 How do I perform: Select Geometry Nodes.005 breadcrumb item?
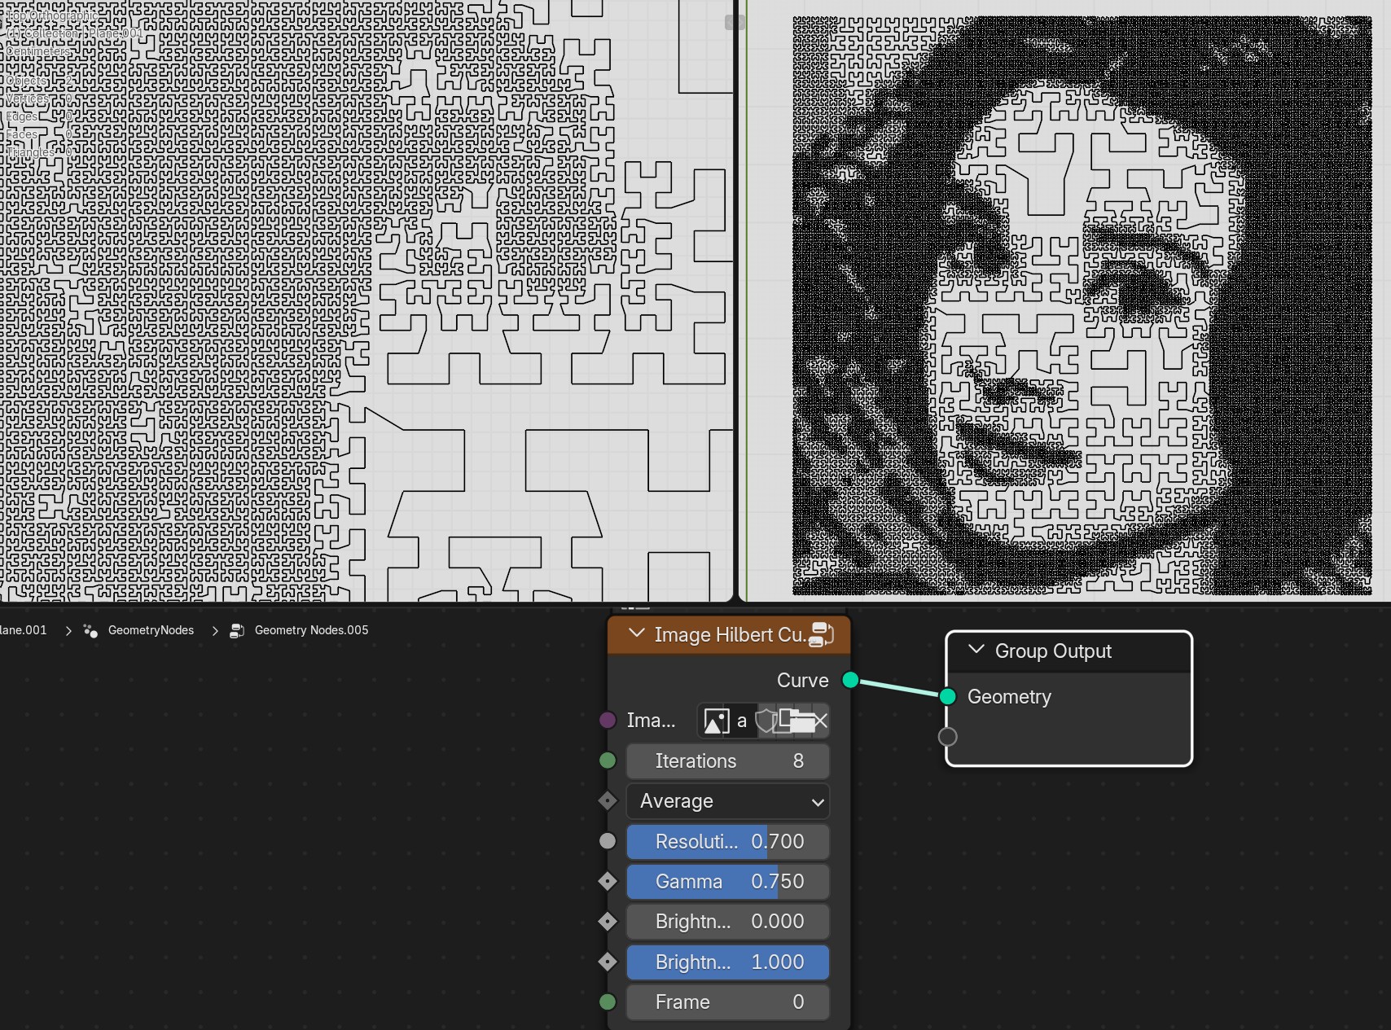(311, 630)
